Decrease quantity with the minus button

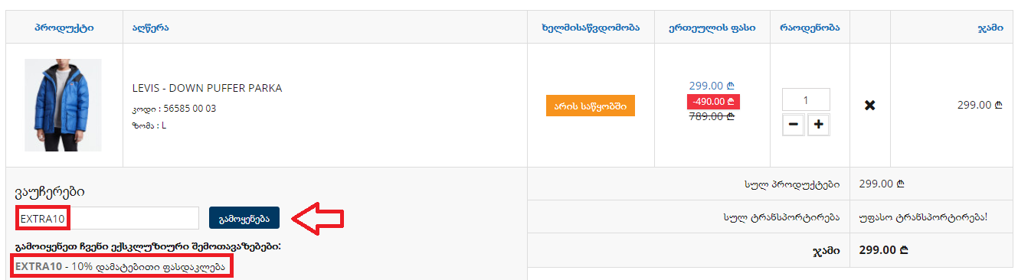coord(794,125)
